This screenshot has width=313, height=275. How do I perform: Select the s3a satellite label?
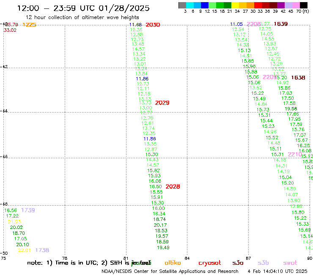pyautogui.click(x=238, y=263)
